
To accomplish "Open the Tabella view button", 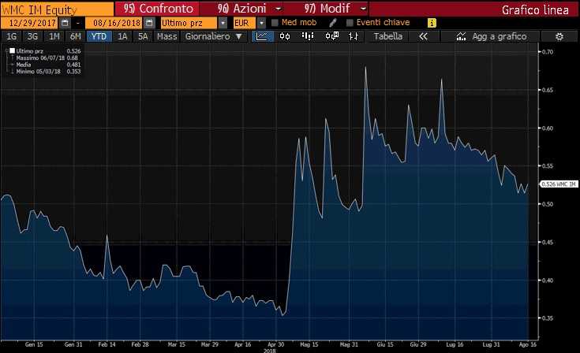I will click(388, 36).
